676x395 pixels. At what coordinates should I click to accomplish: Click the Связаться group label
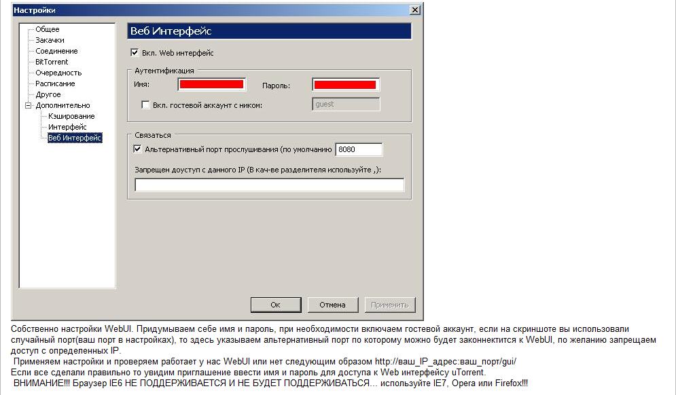pos(153,135)
